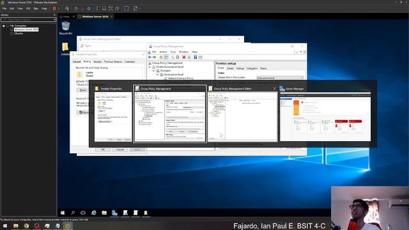This screenshot has width=409, height=230.
Task: Launch Internet Explorer from the guest taskbar
Action: pyautogui.click(x=94, y=213)
